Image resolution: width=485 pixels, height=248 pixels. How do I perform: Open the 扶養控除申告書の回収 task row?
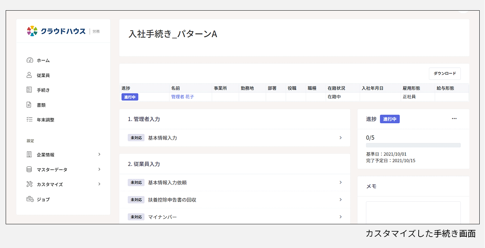pyautogui.click(x=234, y=200)
